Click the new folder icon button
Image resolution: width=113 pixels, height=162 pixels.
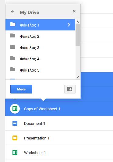[70, 89]
